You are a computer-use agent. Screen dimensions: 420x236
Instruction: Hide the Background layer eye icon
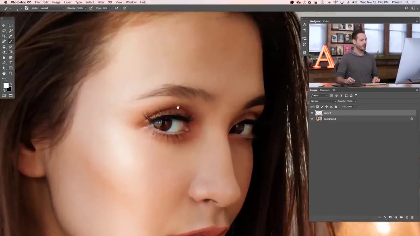pos(312,119)
